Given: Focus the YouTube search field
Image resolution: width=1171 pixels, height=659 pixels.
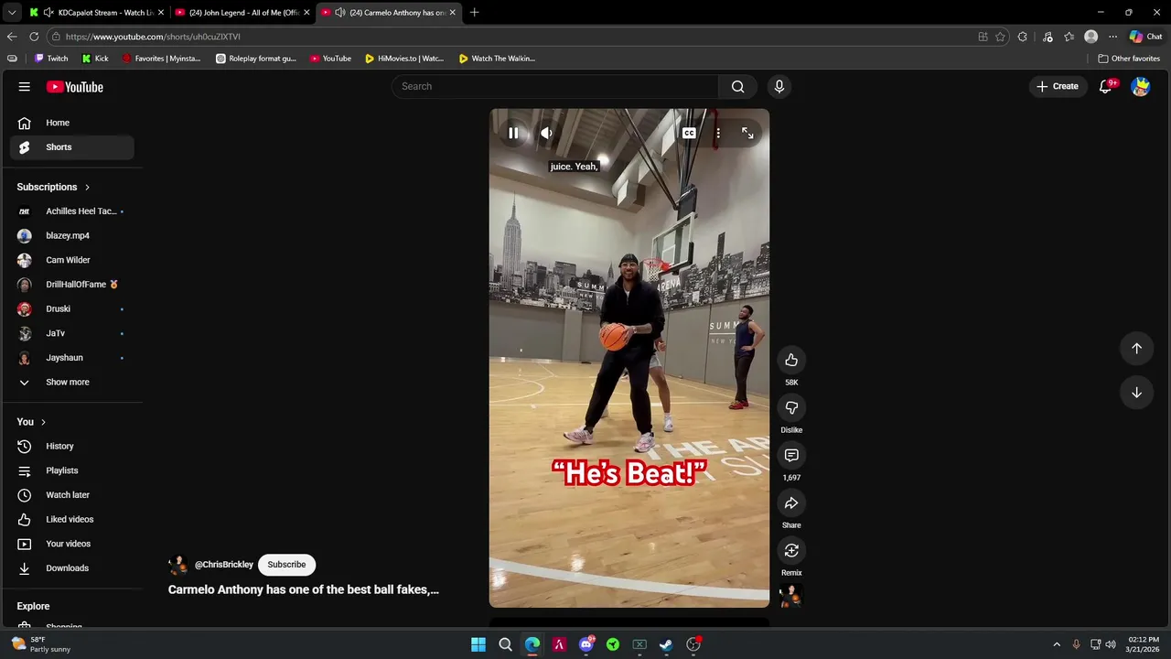Looking at the screenshot, I should coord(556,86).
